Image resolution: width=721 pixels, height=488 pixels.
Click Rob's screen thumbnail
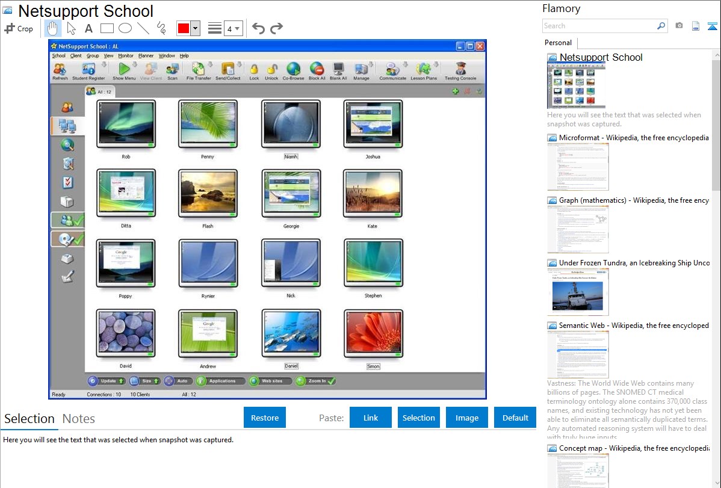pos(126,124)
